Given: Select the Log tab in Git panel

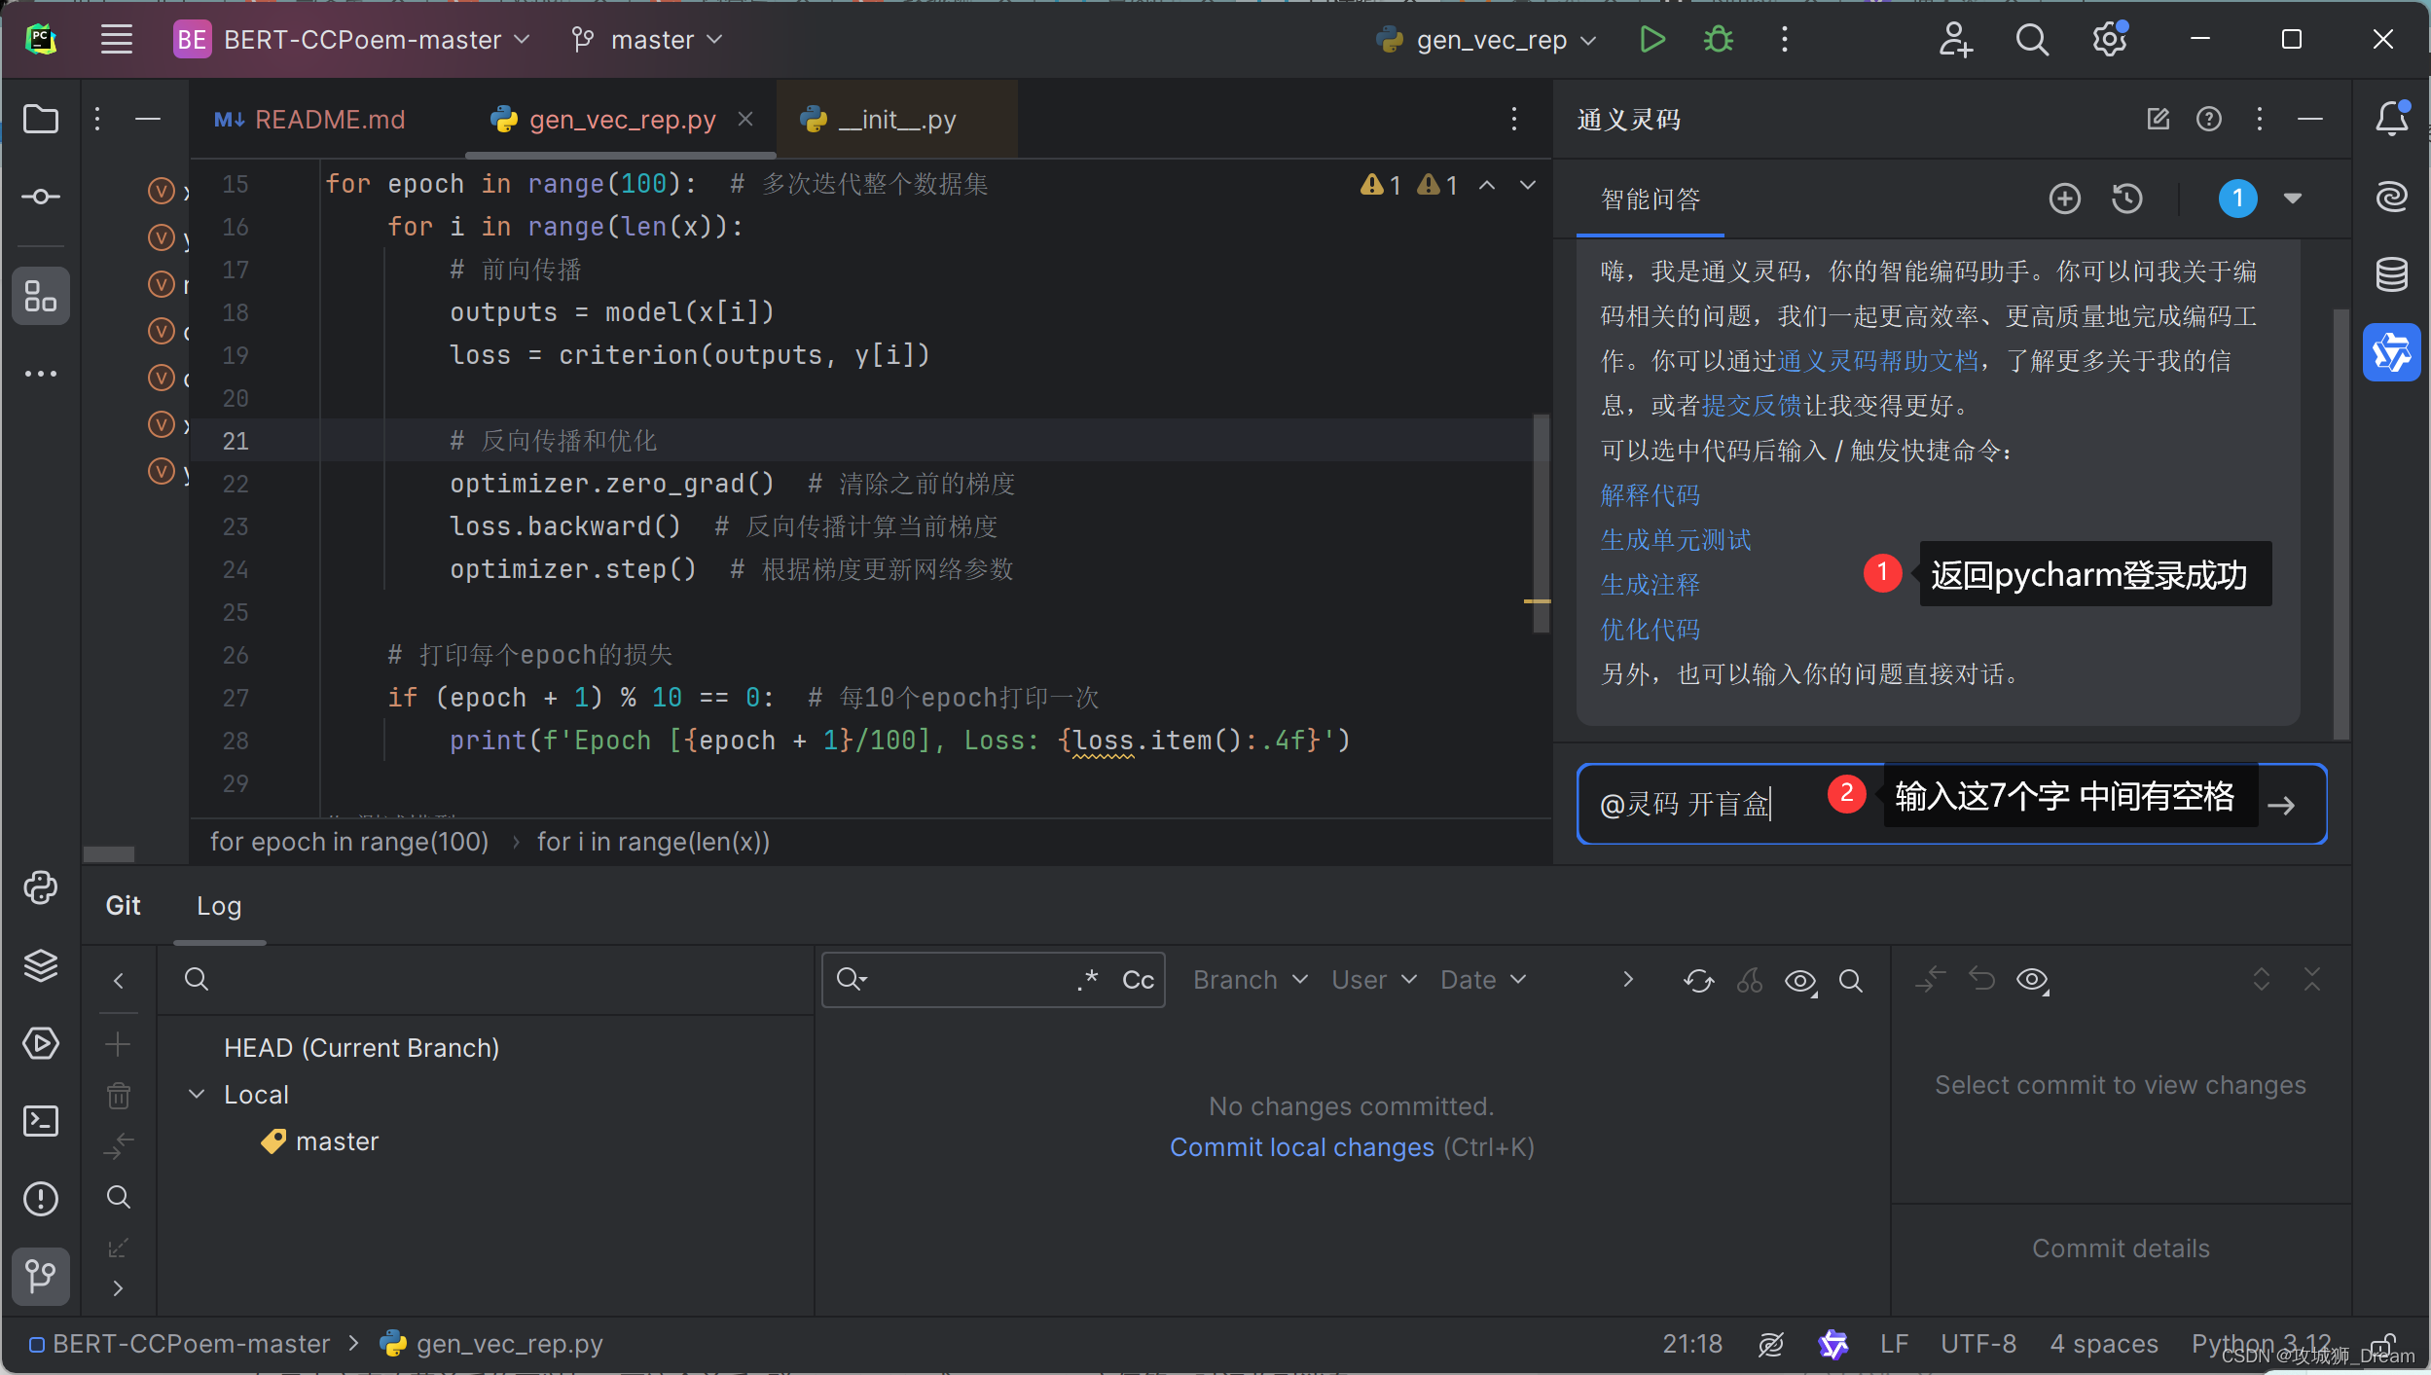Looking at the screenshot, I should pyautogui.click(x=219, y=906).
